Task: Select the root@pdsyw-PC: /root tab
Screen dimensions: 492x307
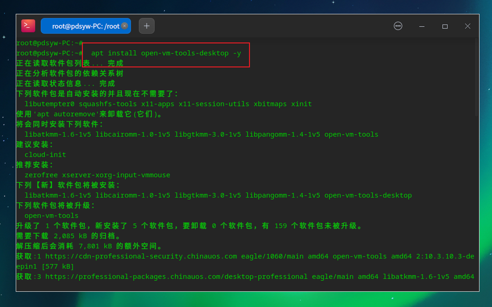Action: click(83, 26)
